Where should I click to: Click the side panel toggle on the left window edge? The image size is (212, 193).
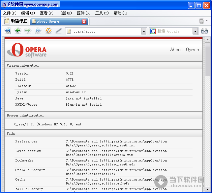point(1,108)
